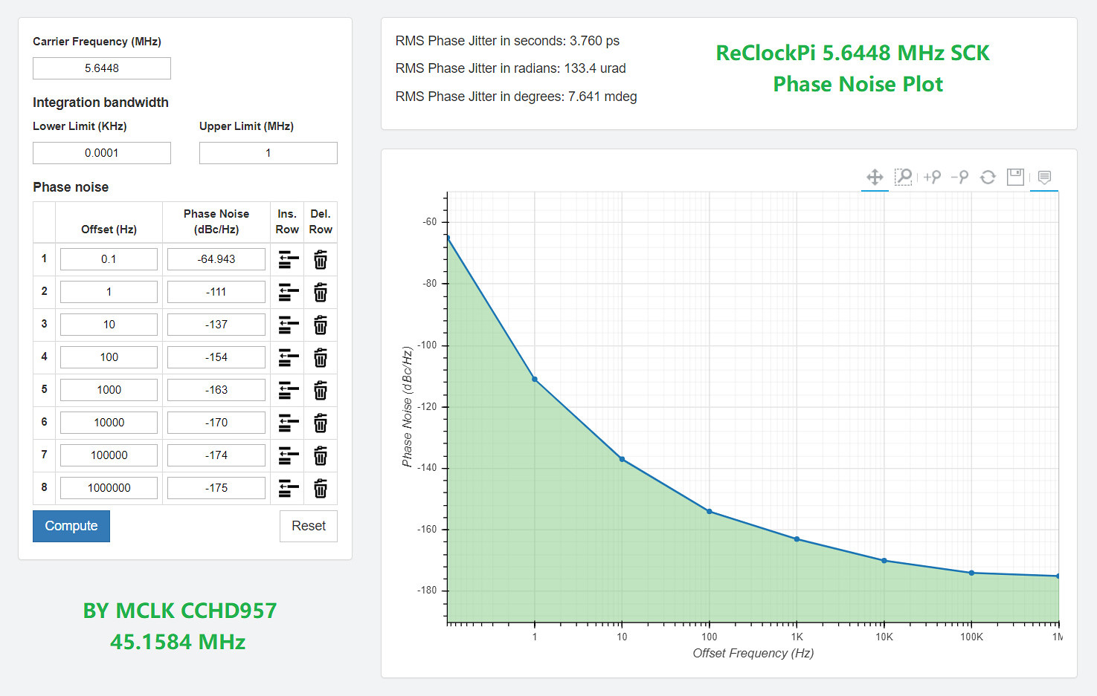
Task: Focus the Carrier Frequency field
Action: (102, 68)
